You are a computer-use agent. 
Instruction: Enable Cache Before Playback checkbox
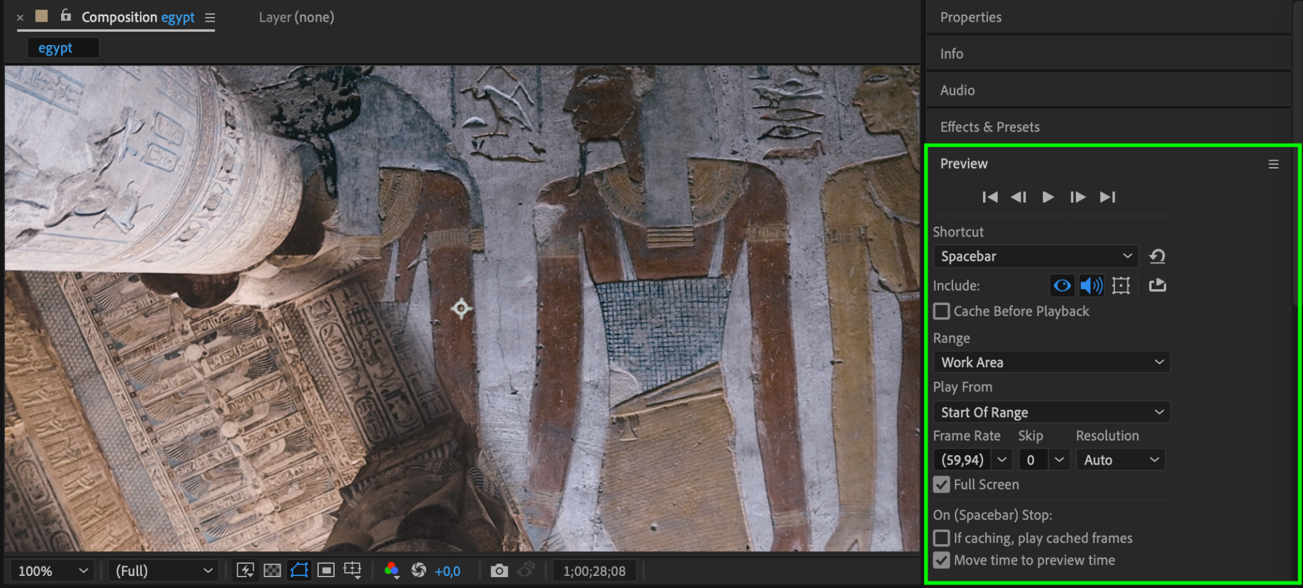942,311
